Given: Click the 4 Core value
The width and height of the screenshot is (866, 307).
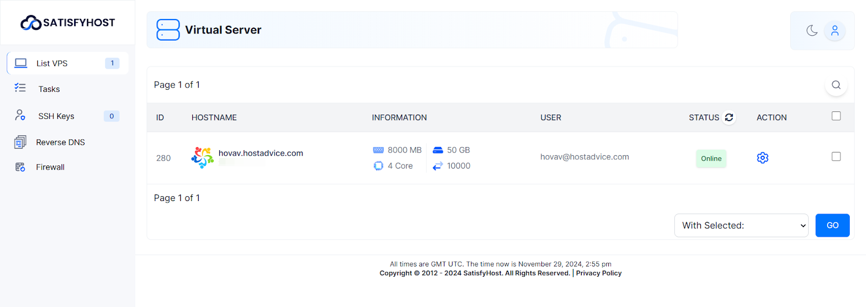Looking at the screenshot, I should [400, 166].
